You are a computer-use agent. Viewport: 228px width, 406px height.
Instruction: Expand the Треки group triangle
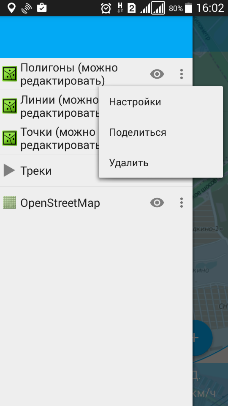[x=9, y=170]
